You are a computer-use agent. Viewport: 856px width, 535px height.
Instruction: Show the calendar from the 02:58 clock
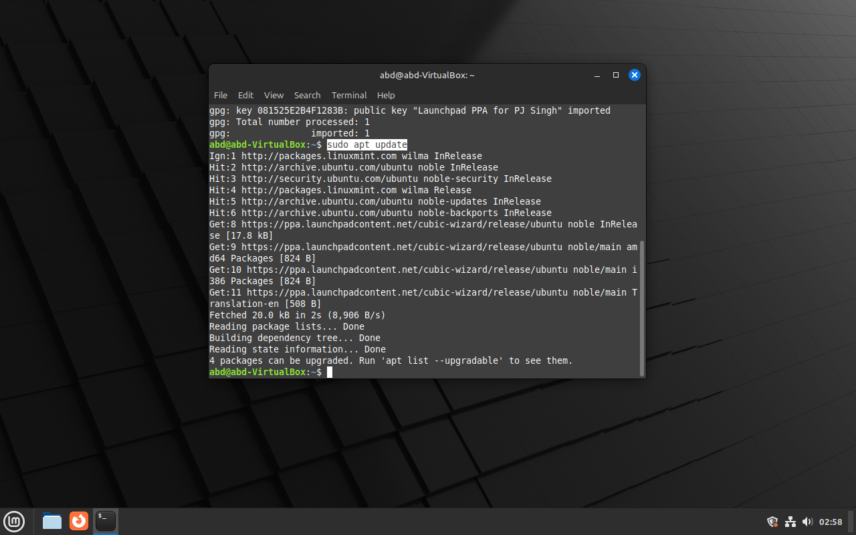[831, 522]
